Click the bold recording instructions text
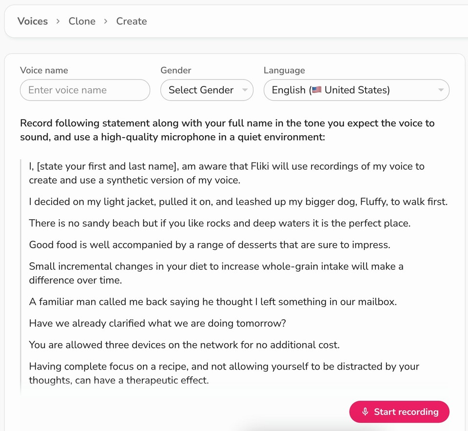This screenshot has width=468, height=431. pos(227,130)
